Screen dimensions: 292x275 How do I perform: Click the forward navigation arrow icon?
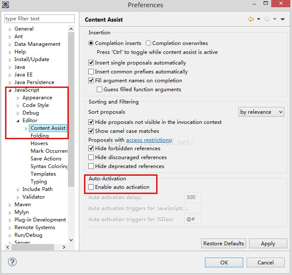(267, 19)
